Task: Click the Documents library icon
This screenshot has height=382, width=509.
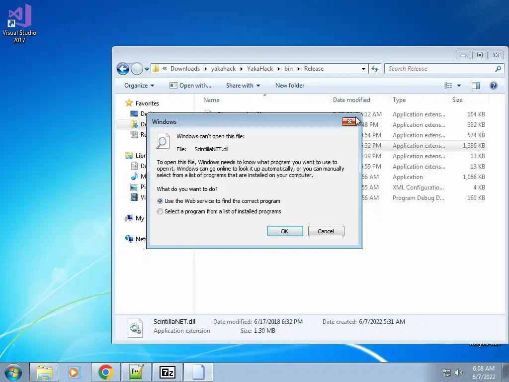Action: coord(134,166)
